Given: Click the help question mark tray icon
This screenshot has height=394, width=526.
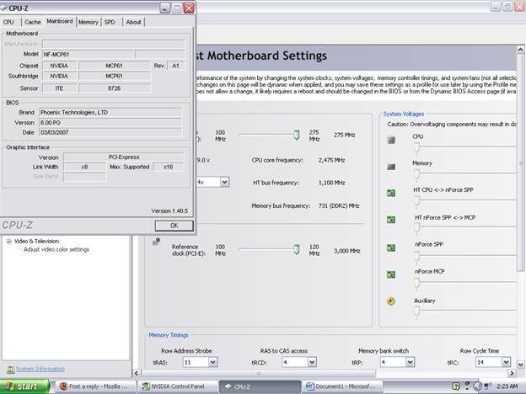Looking at the screenshot, I should (x=455, y=386).
